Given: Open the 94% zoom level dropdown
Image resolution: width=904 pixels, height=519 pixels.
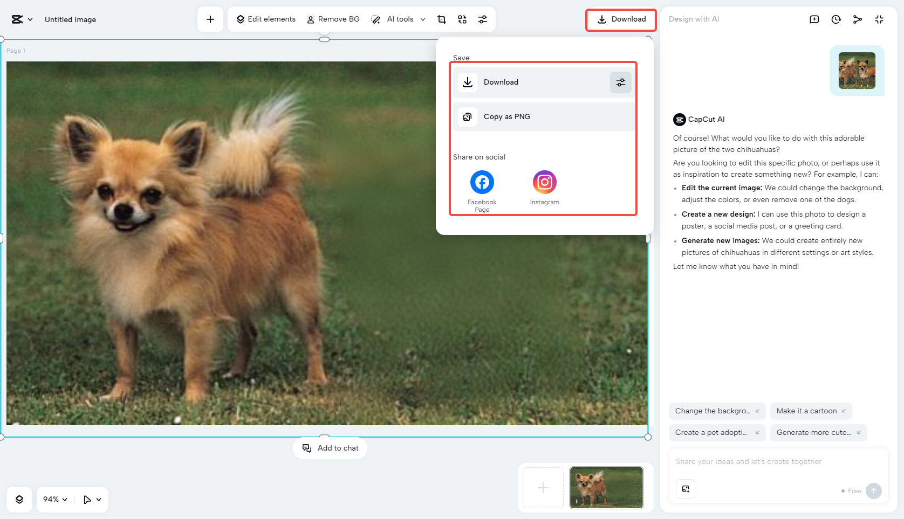Looking at the screenshot, I should click(x=55, y=500).
